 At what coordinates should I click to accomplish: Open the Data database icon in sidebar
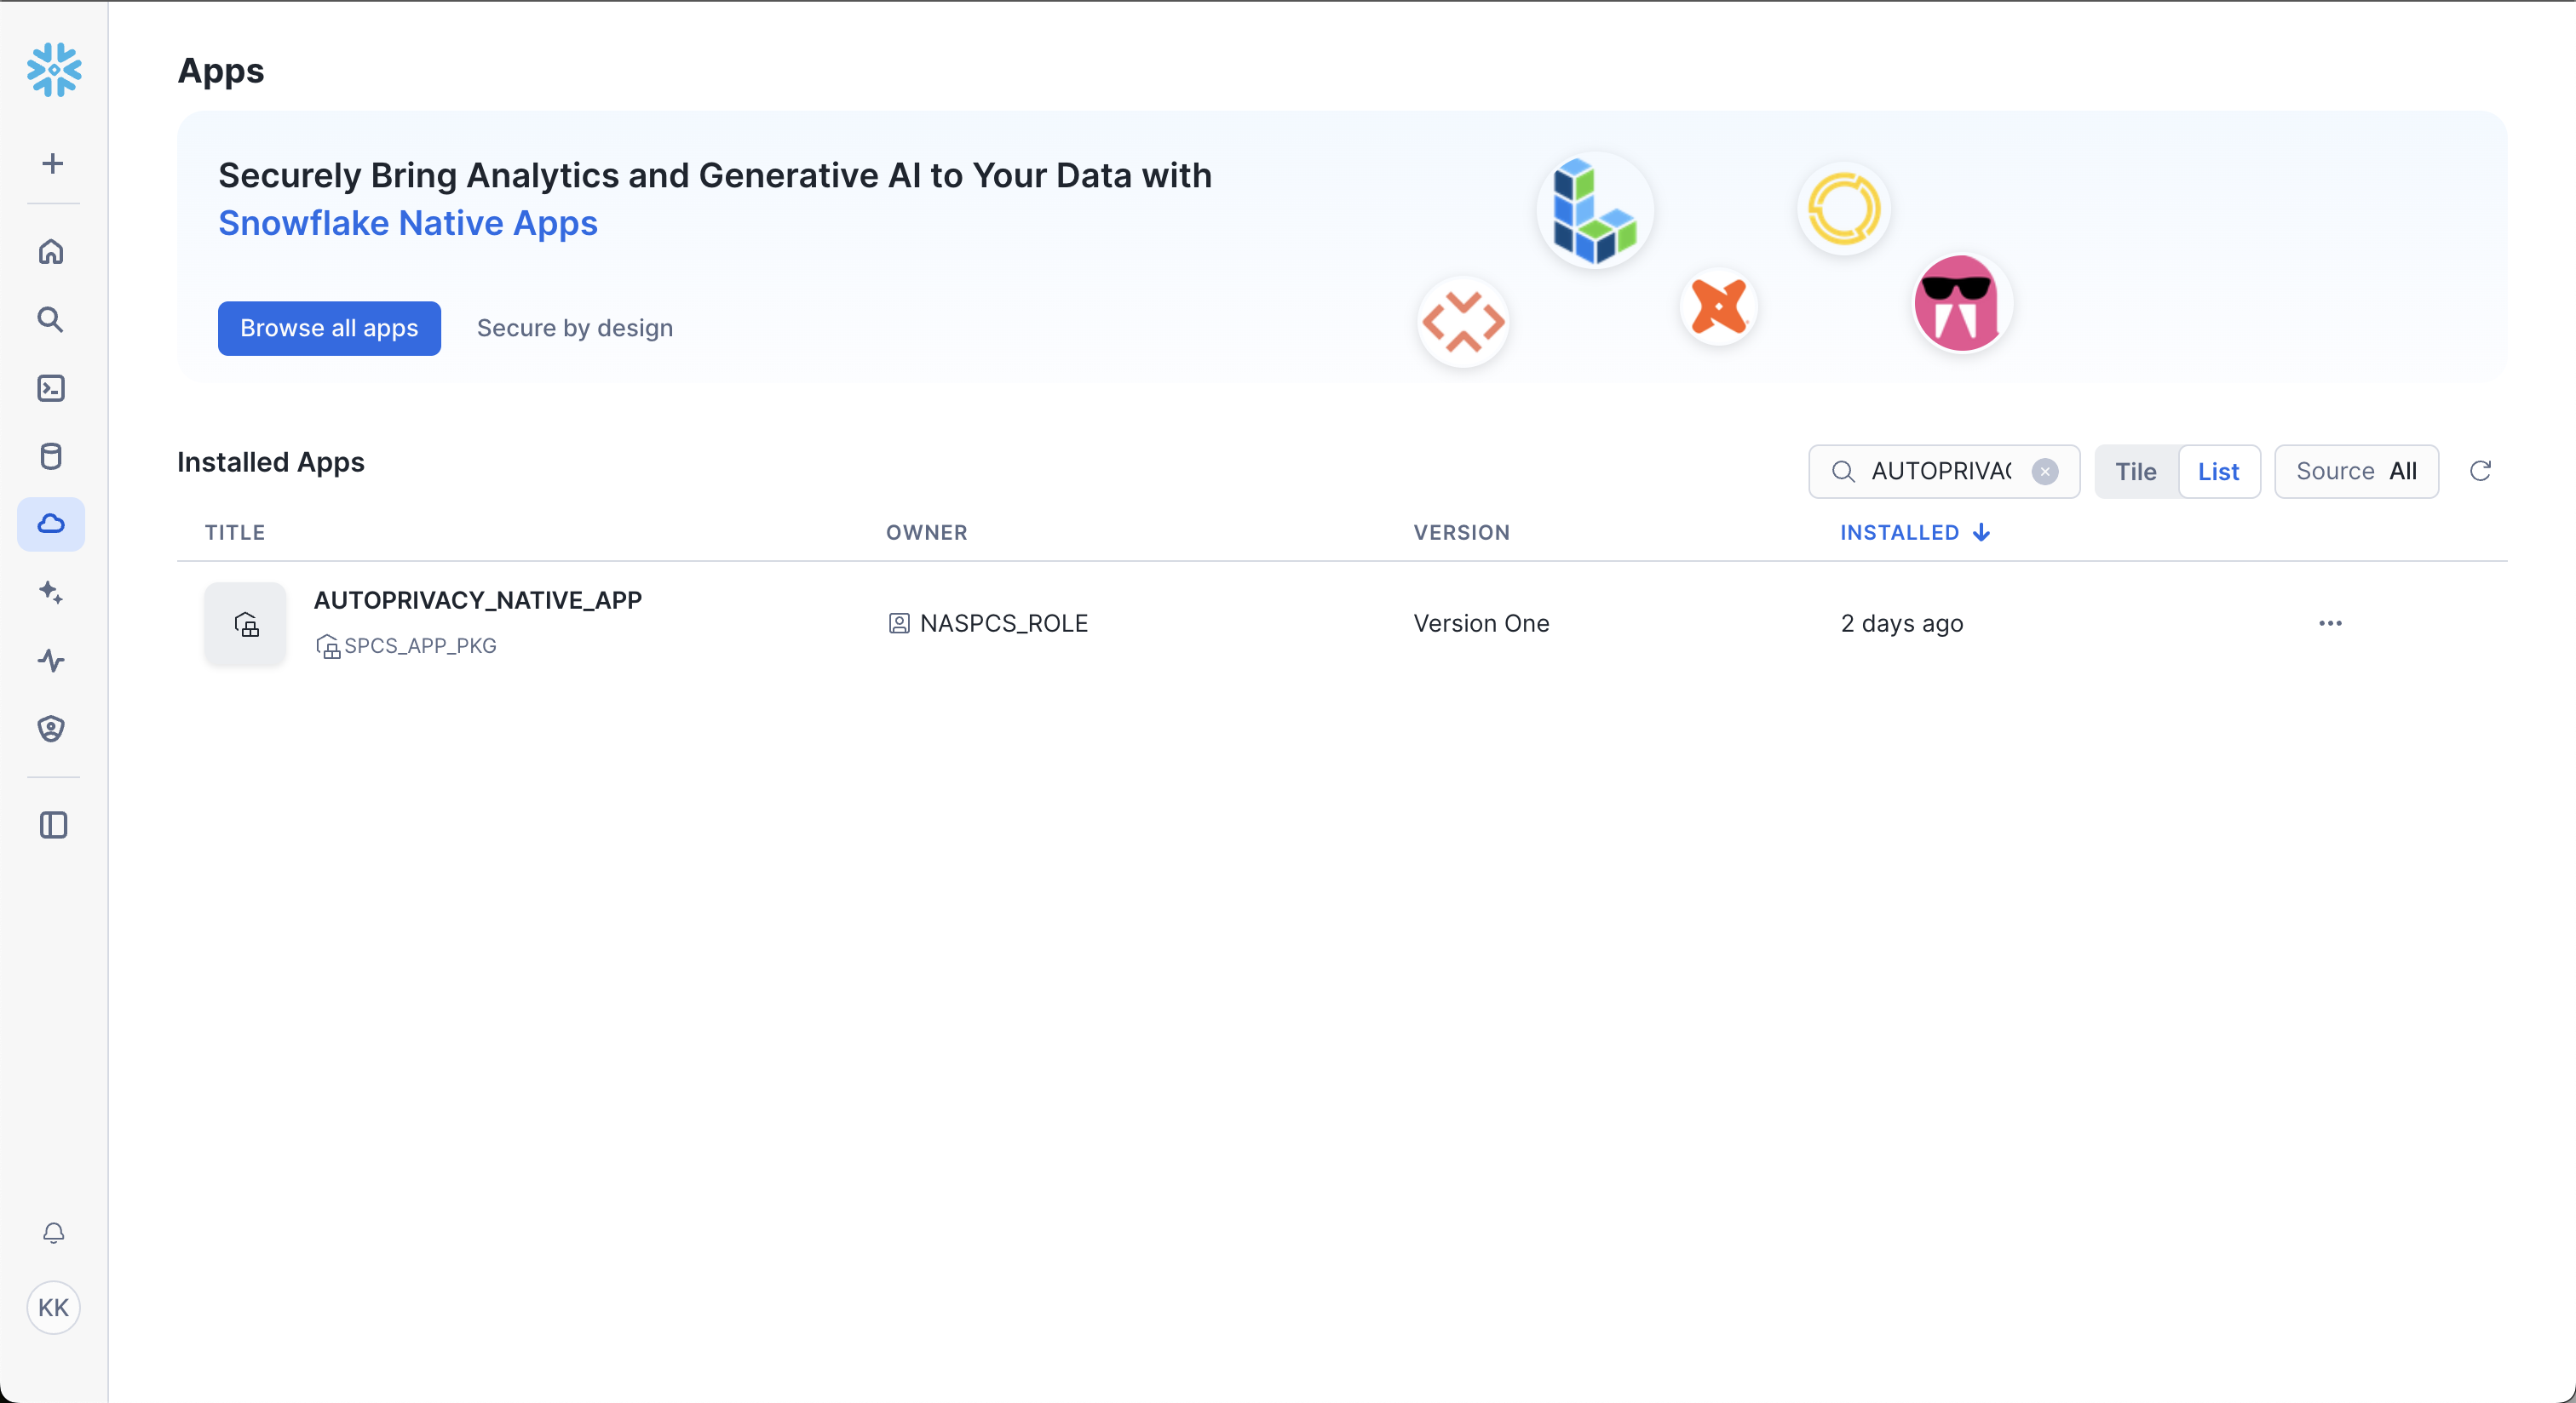tap(51, 455)
